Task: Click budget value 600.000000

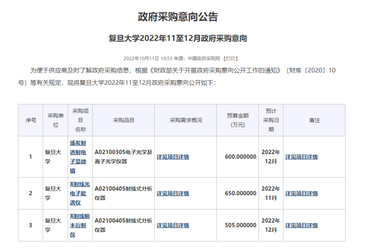Action: tap(240, 157)
